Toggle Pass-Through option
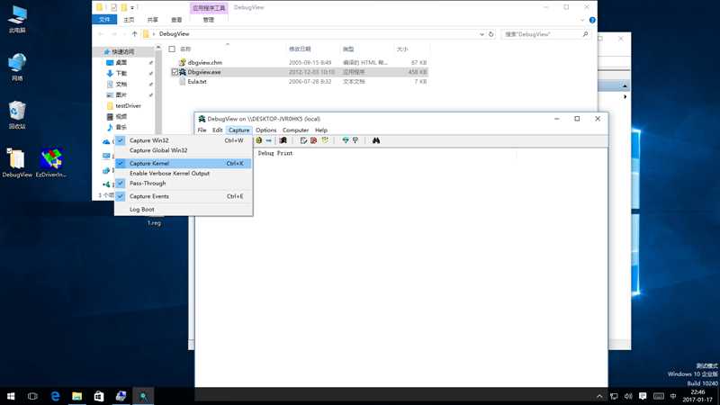This screenshot has width=720, height=405. pos(184,184)
